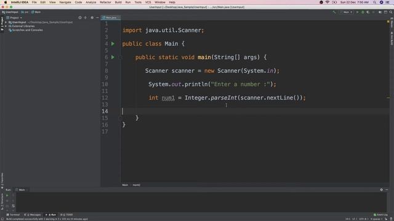Open the Apple menu
The height and width of the screenshot is (221, 394).
[x=6, y=2]
